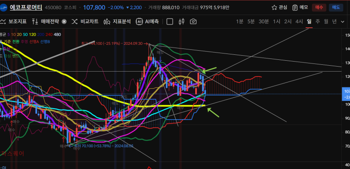350x169 pixels.
Task: Toggle the cyan 50 moving average legend
Action: (x=25, y=34)
